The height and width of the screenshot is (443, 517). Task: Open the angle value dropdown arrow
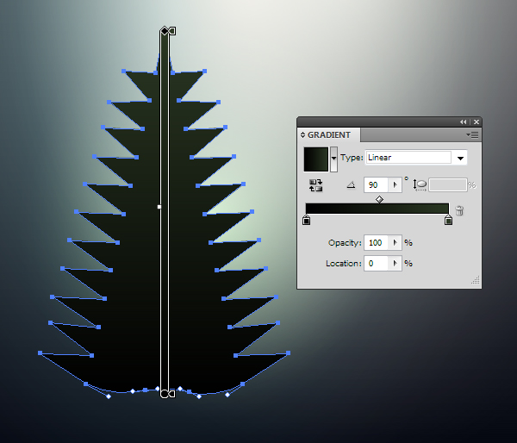coord(395,185)
